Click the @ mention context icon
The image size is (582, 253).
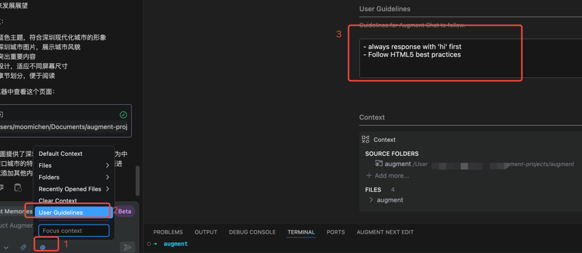tap(43, 247)
